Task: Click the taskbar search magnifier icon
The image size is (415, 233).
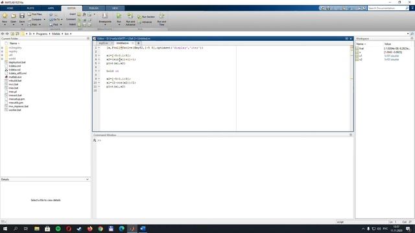Action: (x=16, y=228)
